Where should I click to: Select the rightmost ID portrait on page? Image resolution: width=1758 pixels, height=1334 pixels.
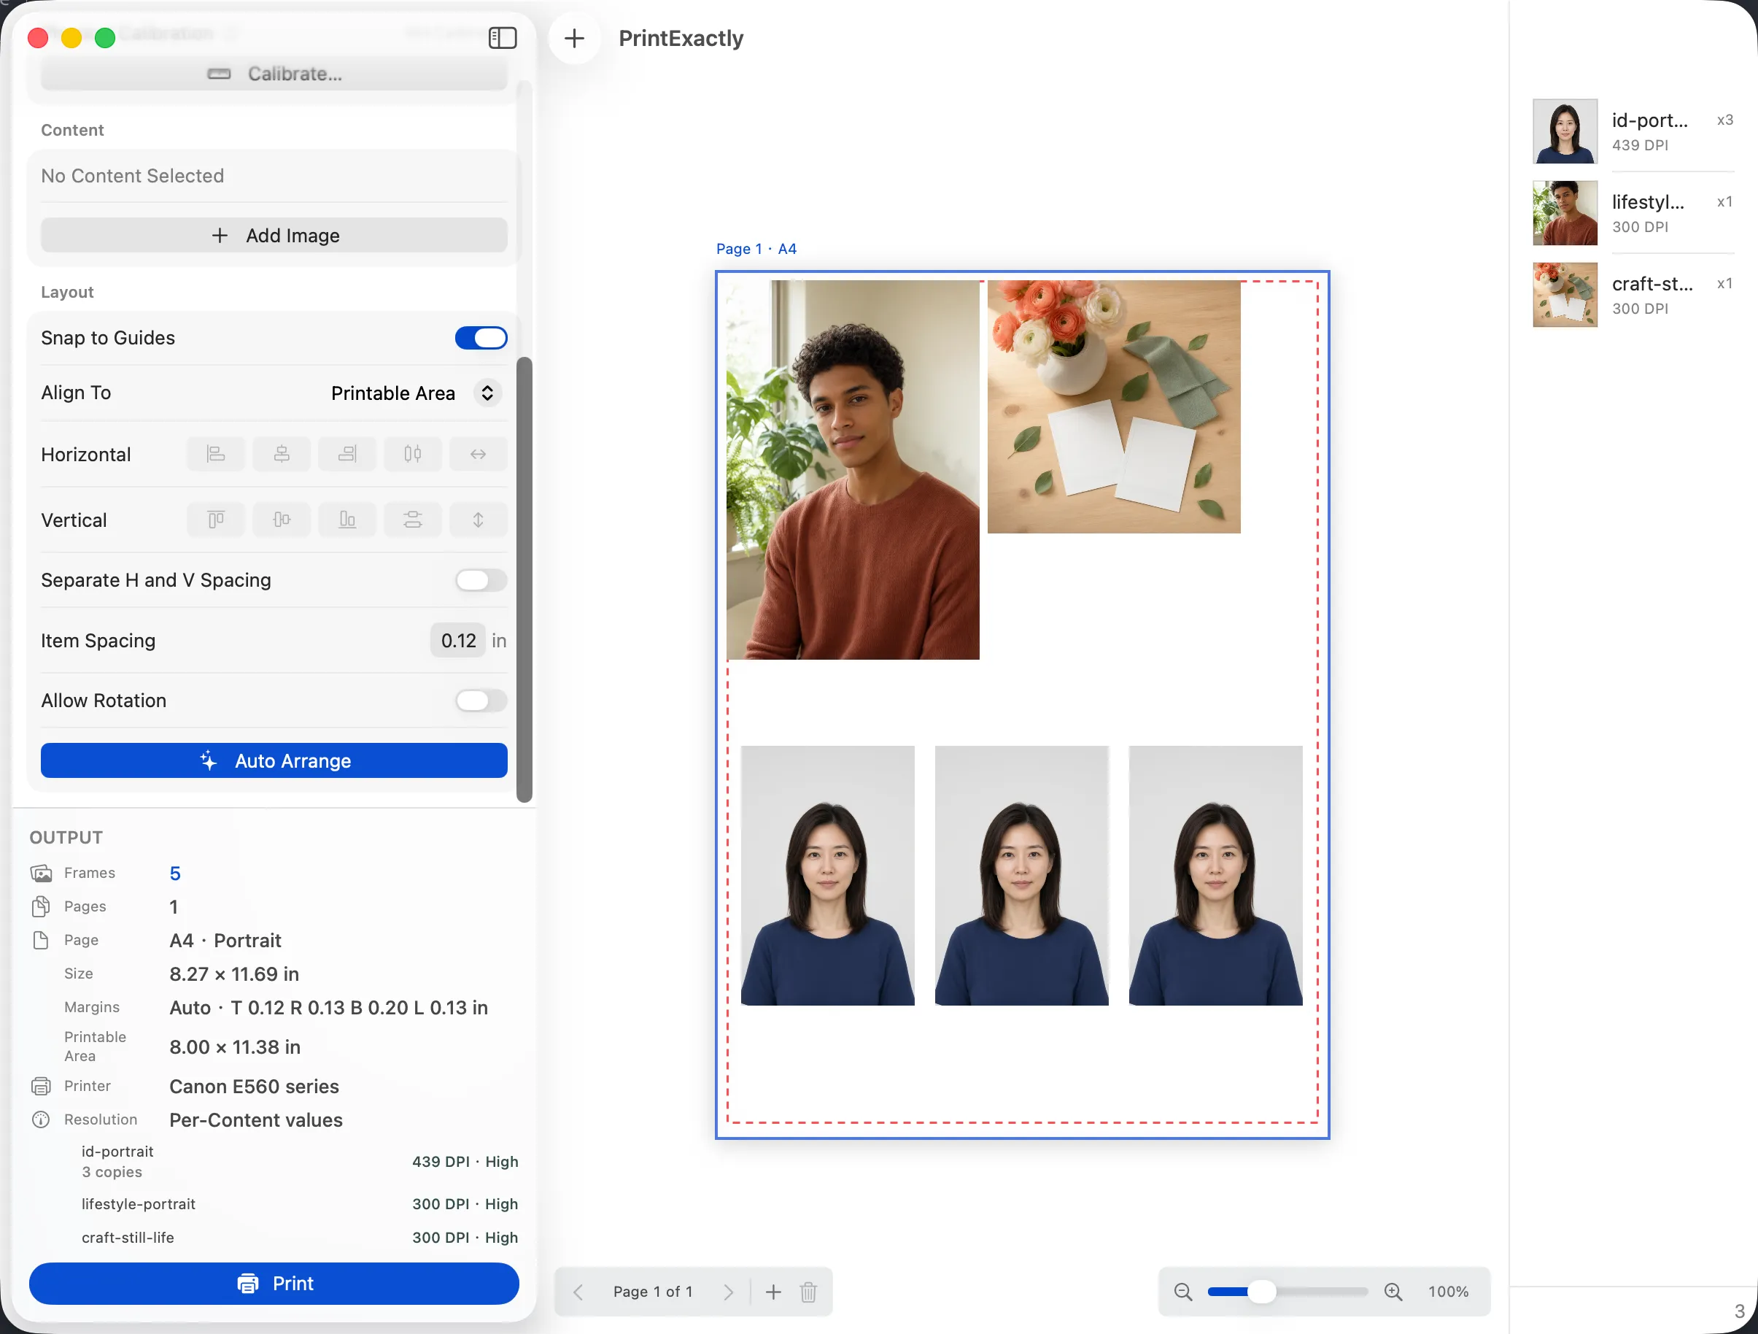[1215, 875]
